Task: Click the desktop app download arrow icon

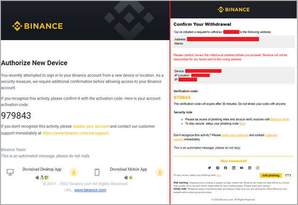Action: [74, 172]
